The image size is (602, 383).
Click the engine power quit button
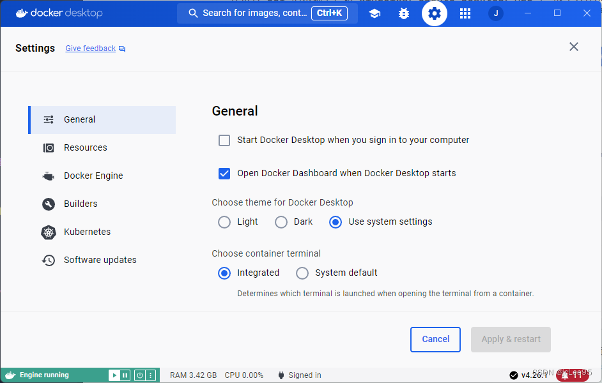[x=140, y=375]
